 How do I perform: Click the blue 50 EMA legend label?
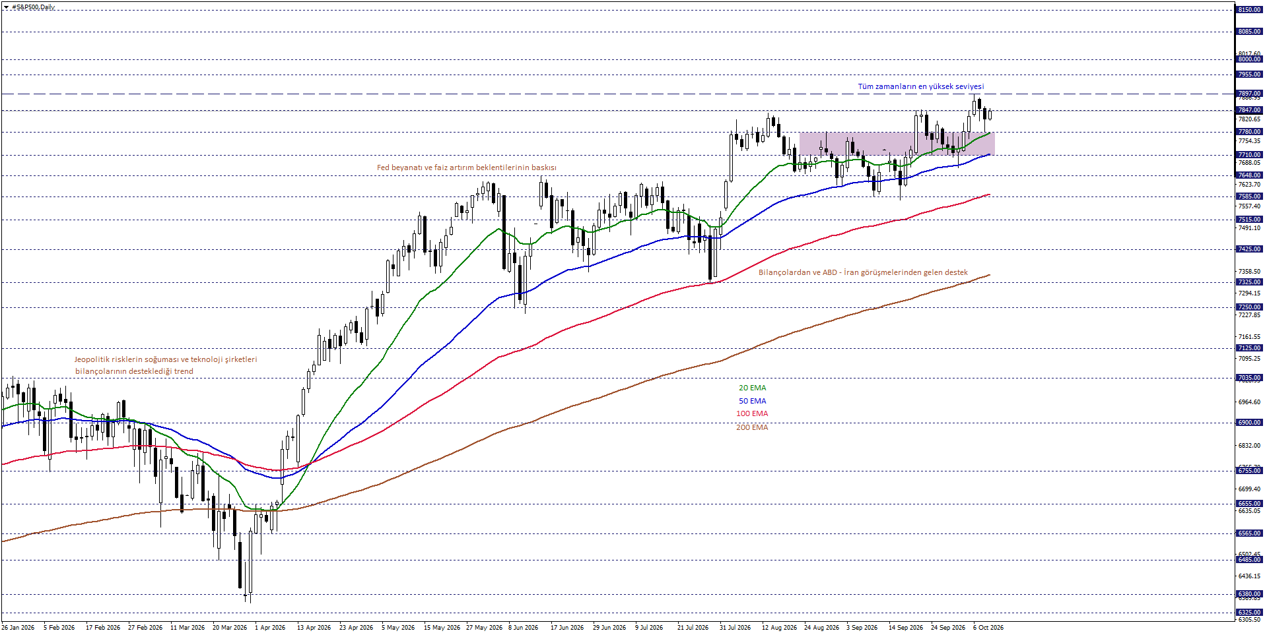[x=752, y=401]
